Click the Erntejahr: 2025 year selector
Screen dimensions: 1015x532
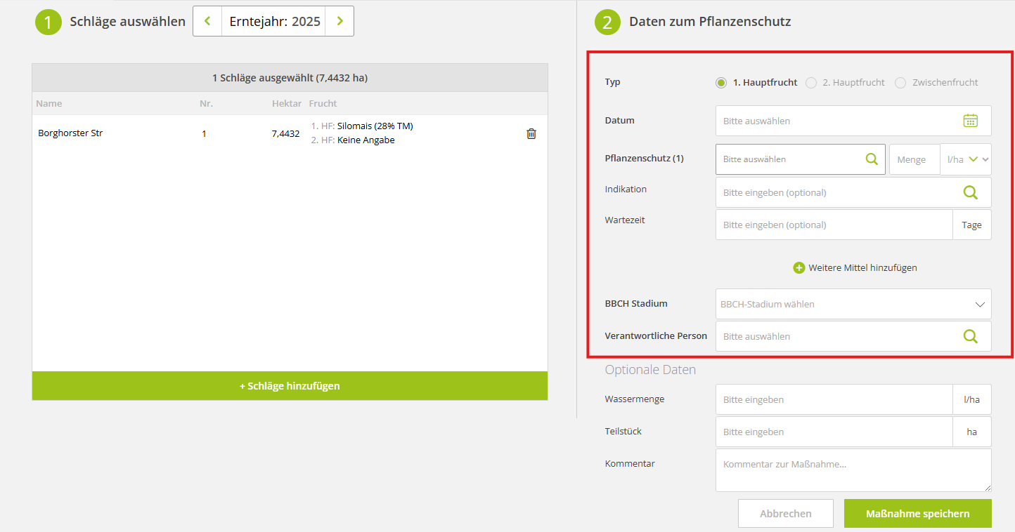coord(274,21)
